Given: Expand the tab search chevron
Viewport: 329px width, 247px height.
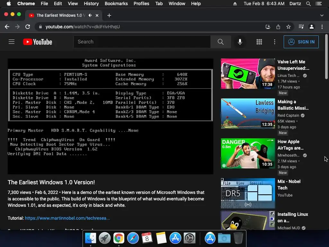Looking at the screenshot, I should [x=322, y=15].
